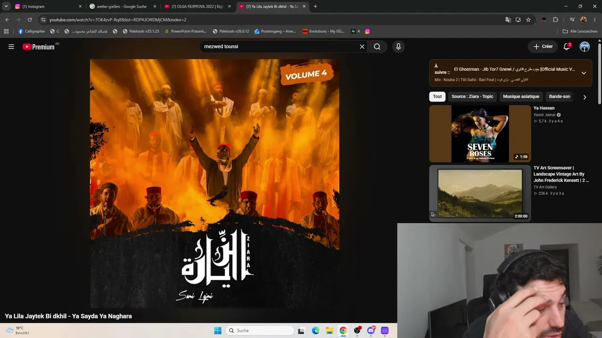Clear the 'mezwed tounsi' search text

click(362, 46)
